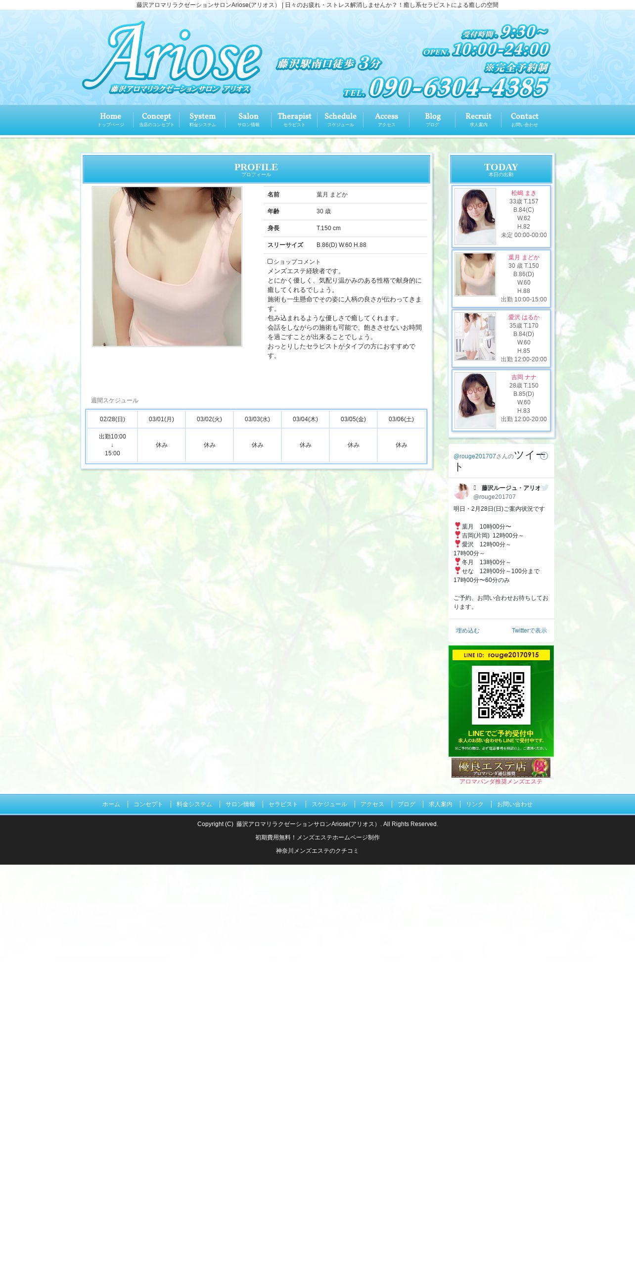Image resolution: width=635 pixels, height=1271 pixels.
Task: Click the large profile photo of 葉月 まどか
Action: tap(167, 266)
